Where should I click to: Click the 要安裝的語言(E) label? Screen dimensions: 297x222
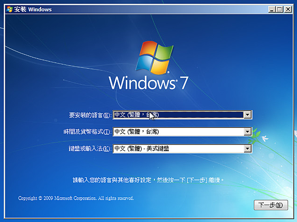(90, 115)
